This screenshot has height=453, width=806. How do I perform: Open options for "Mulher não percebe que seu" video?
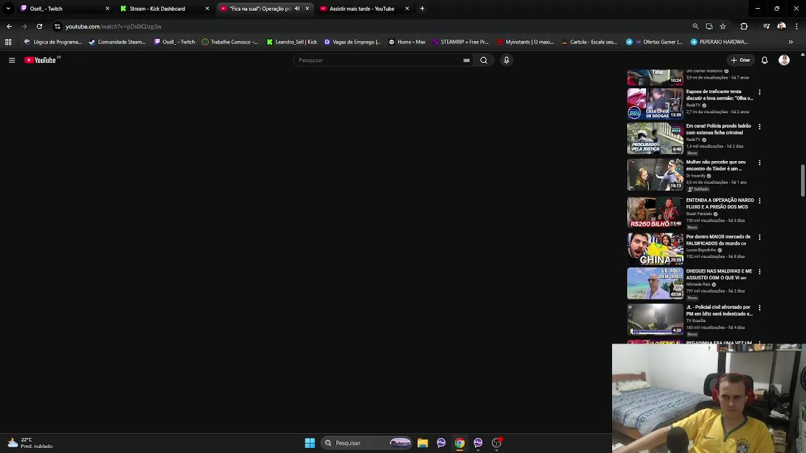(759, 163)
